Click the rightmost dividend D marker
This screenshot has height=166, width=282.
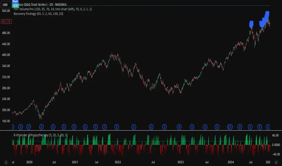268,127
